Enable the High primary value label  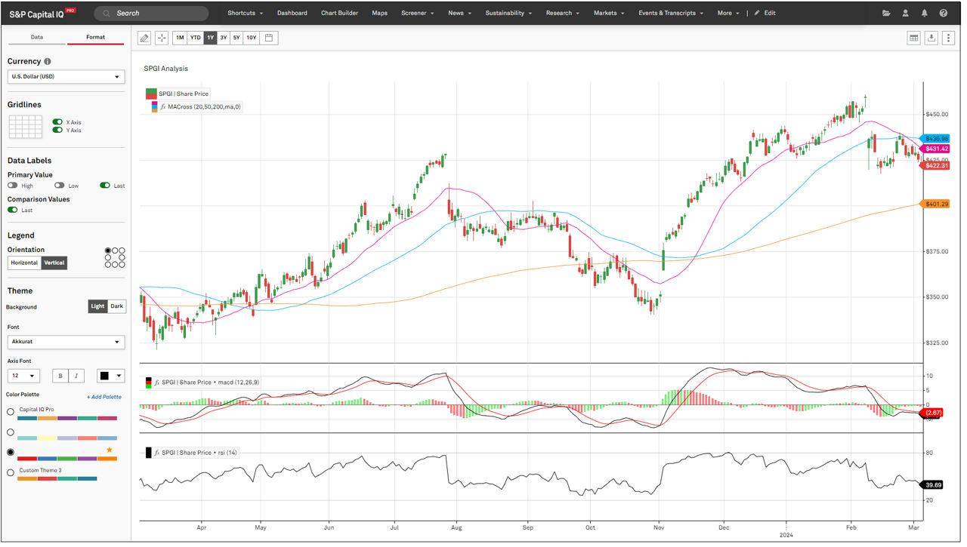pyautogui.click(x=13, y=186)
